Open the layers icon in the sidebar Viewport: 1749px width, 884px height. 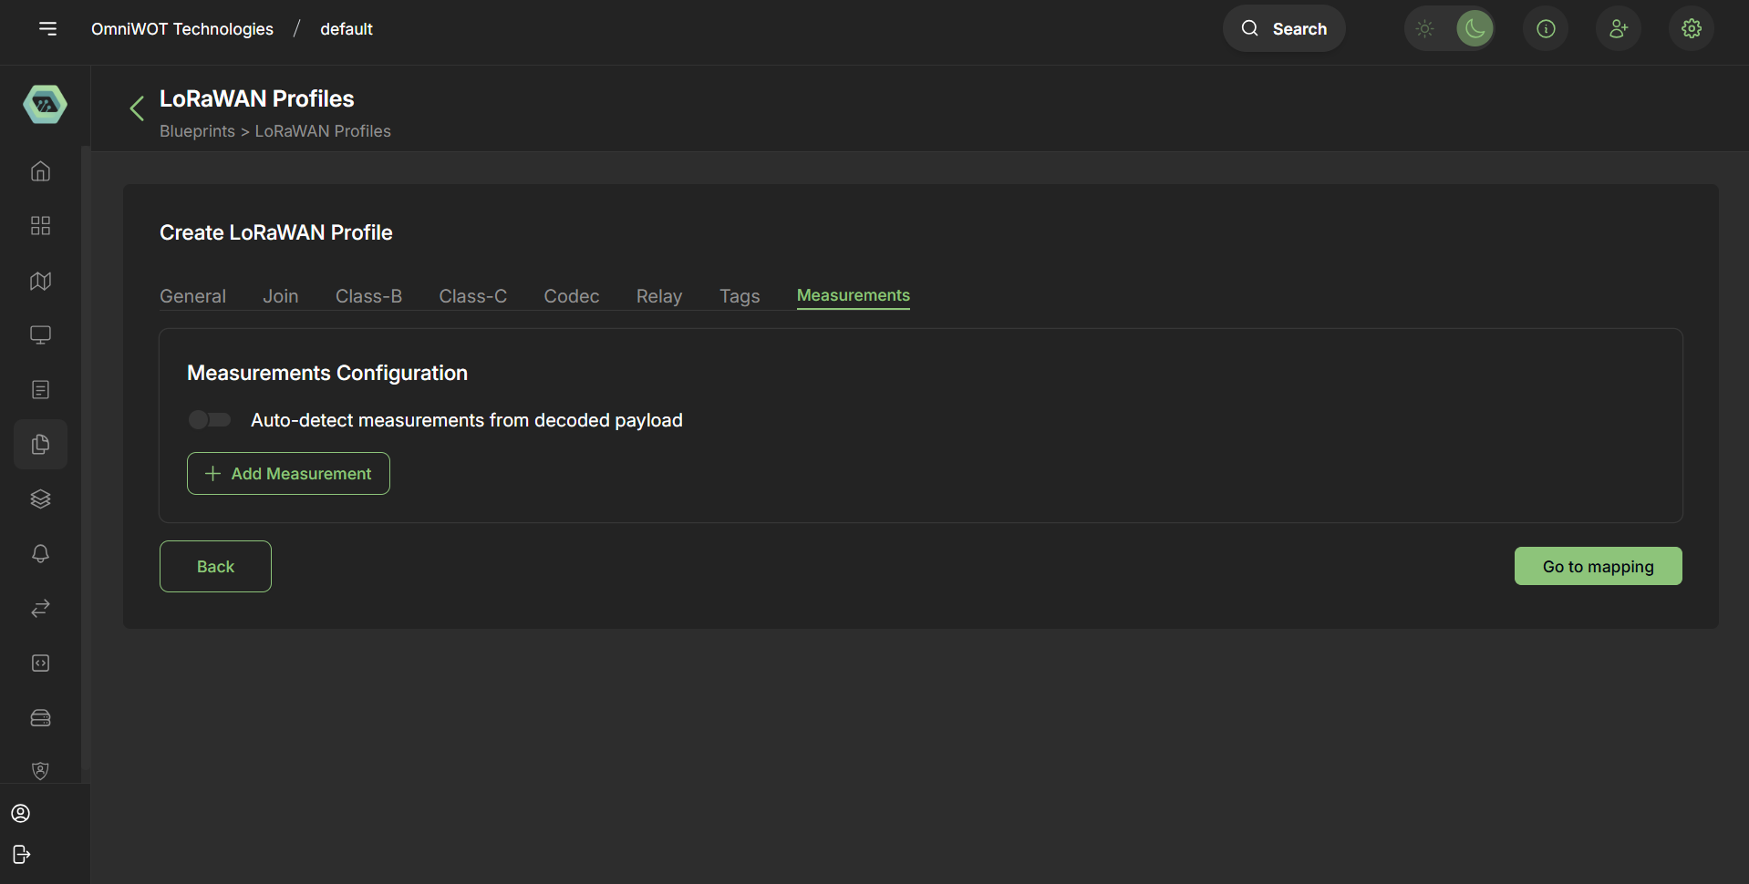[40, 499]
